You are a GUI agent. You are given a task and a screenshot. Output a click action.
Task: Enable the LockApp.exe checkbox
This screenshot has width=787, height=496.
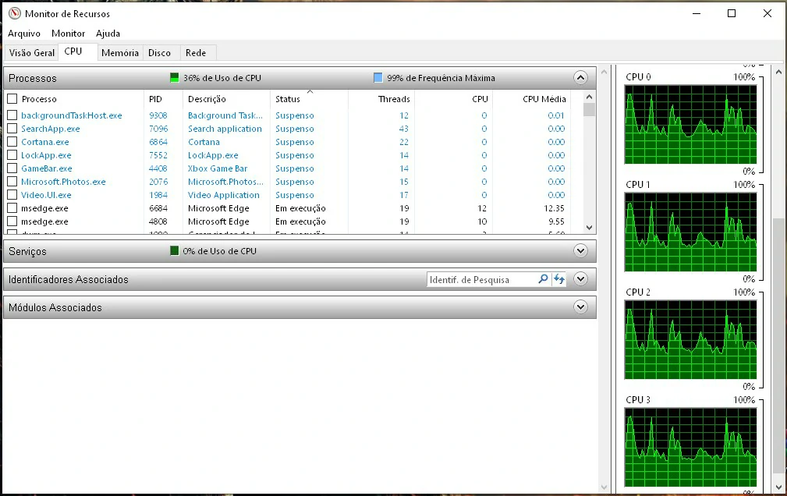tap(12, 155)
